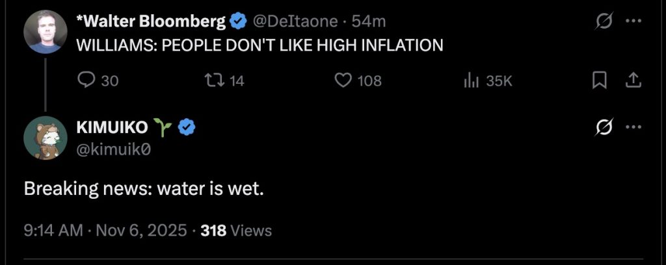Reply to Walter Bloomberg's tweet
Image resolution: width=666 pixels, height=265 pixels.
pyautogui.click(x=87, y=81)
